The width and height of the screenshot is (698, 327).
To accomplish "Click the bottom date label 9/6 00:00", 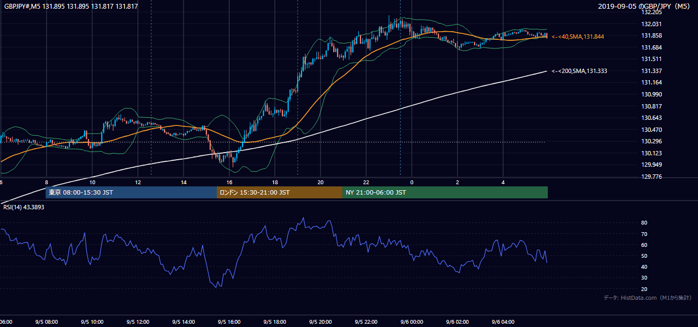I will coord(412,322).
